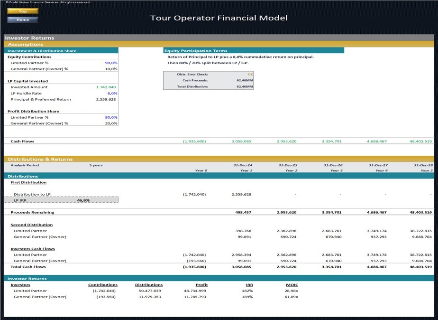Click the Distributions & Returns header bar
Screen dimensions: 438x320
[41, 159]
